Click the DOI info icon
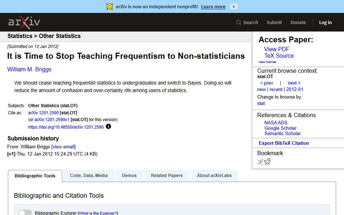The width and height of the screenshot is (344, 215). tap(108, 126)
